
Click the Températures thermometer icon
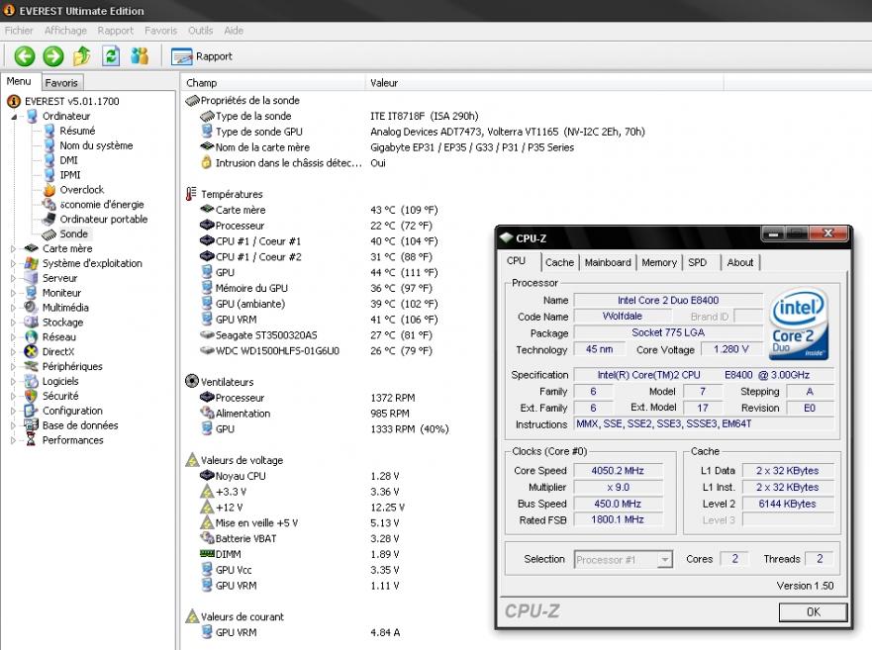point(191,194)
